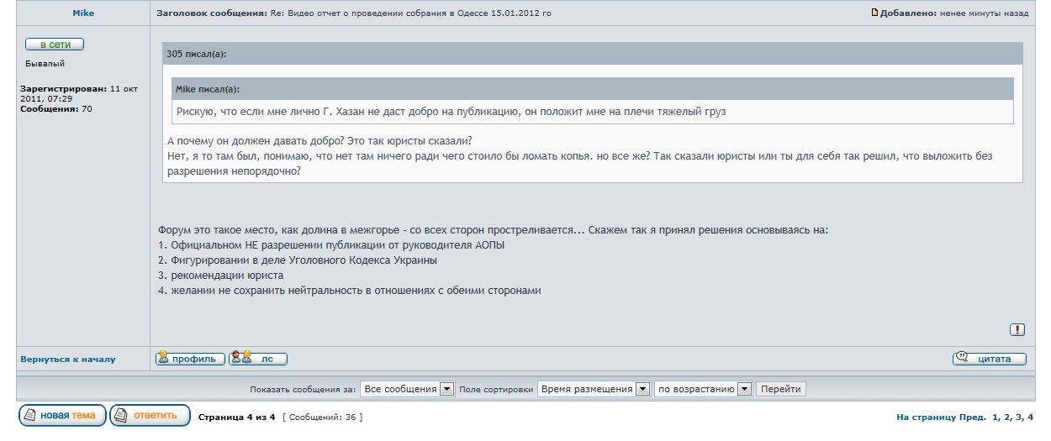Click the в сети online status badge

click(x=55, y=45)
